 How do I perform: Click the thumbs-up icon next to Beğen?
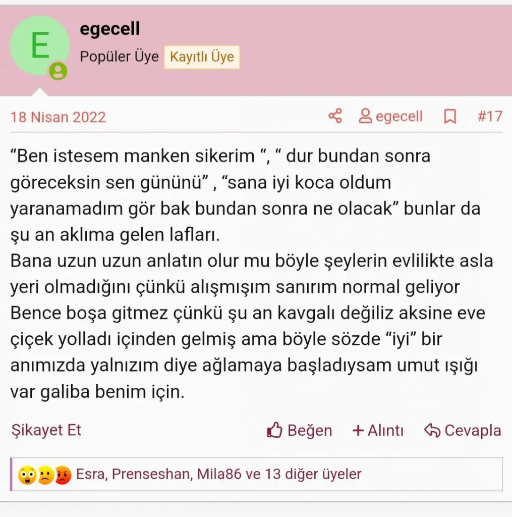pyautogui.click(x=274, y=430)
